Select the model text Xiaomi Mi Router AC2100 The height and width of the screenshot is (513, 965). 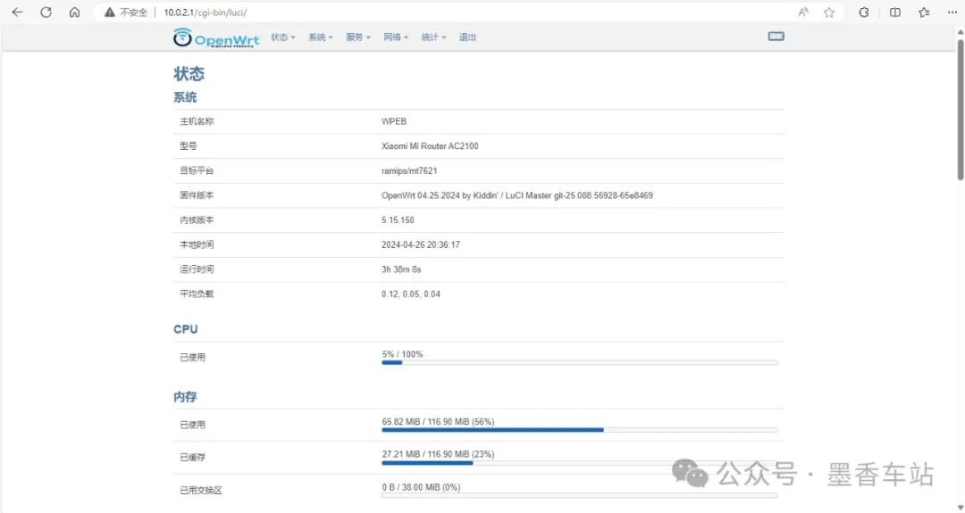[430, 146]
